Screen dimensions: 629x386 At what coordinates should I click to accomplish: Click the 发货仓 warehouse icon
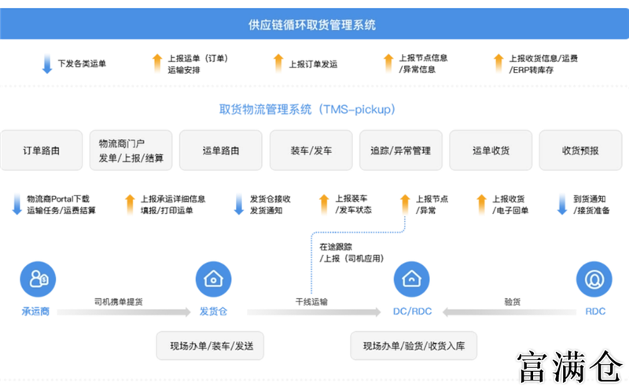pos(212,279)
